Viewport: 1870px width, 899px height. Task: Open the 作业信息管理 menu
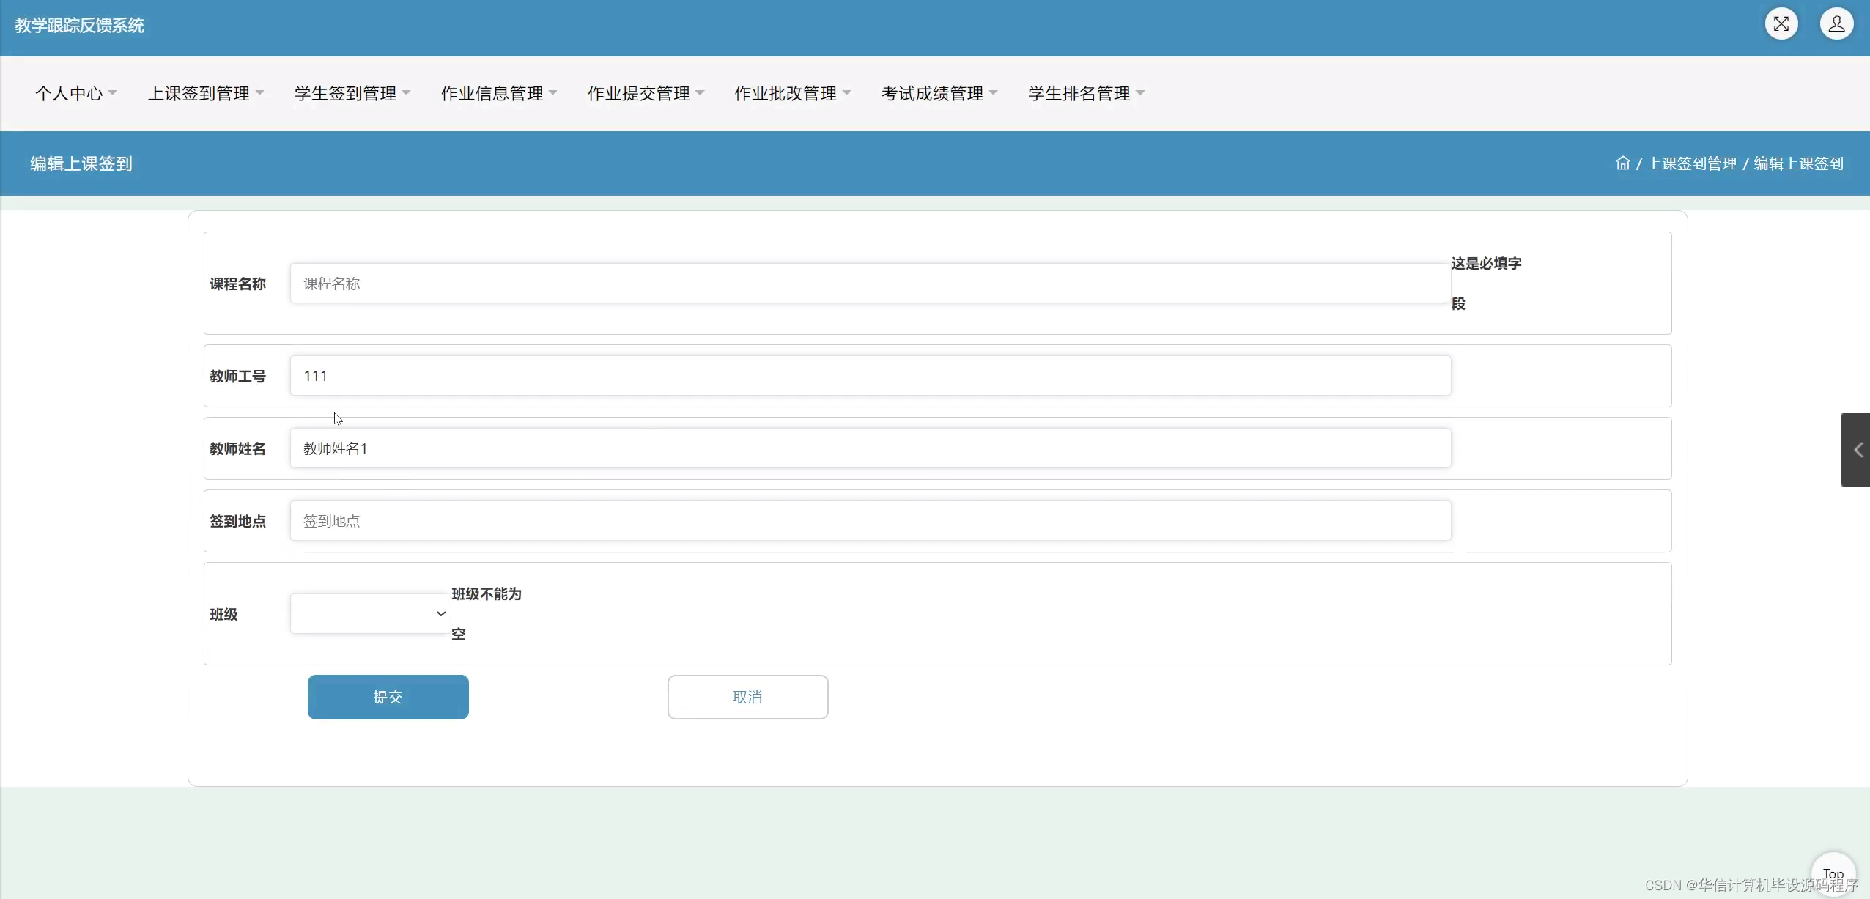tap(498, 94)
